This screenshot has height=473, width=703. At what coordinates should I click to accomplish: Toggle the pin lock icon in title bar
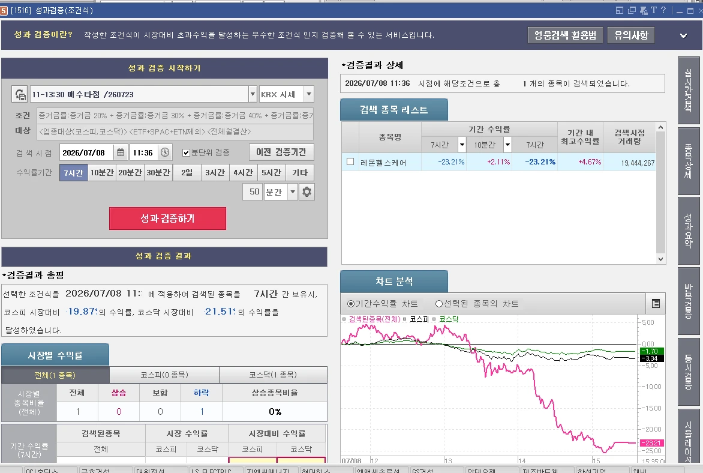(644, 10)
